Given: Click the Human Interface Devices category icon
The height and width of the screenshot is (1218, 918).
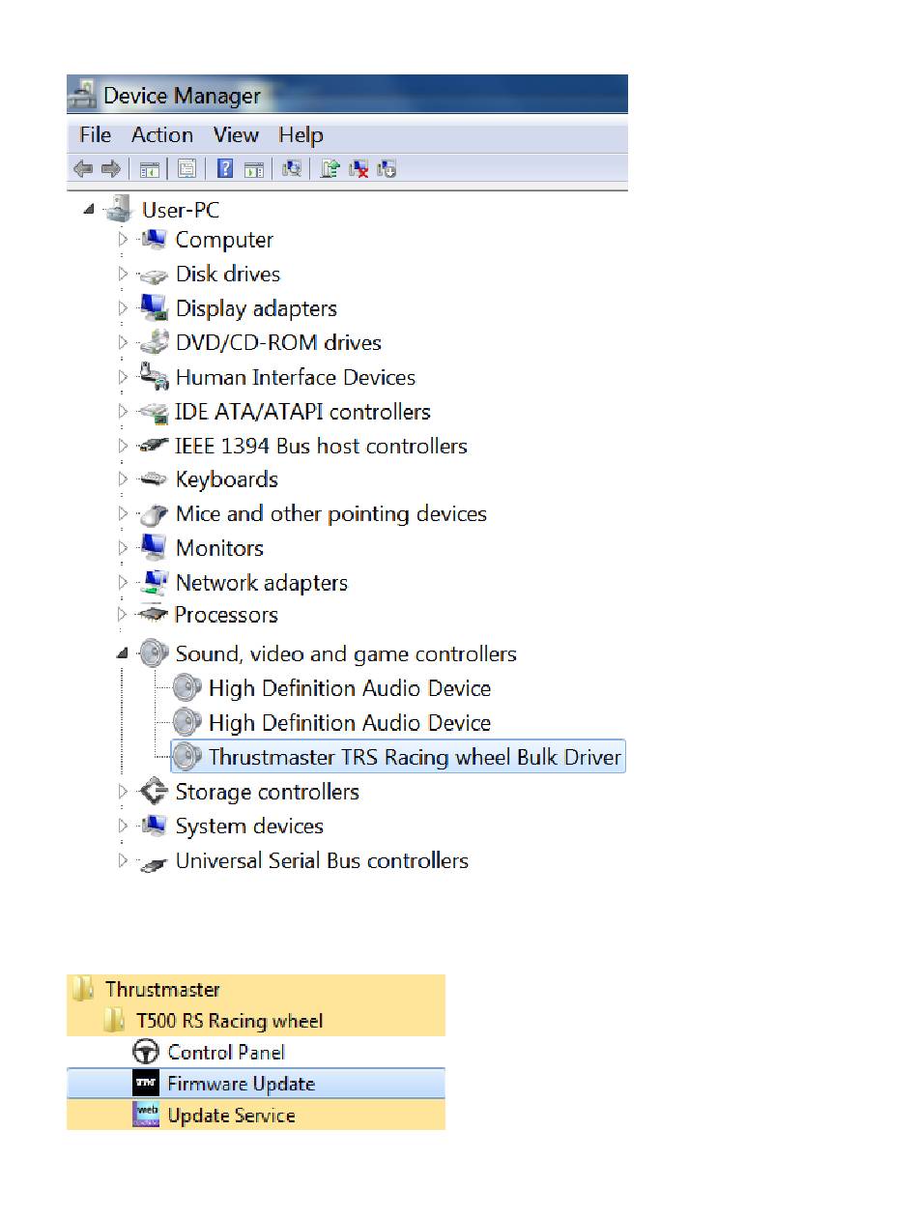Looking at the screenshot, I should [x=154, y=377].
